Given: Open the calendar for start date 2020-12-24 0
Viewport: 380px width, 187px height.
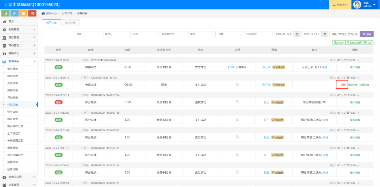Looking at the screenshot, I should [297, 34].
